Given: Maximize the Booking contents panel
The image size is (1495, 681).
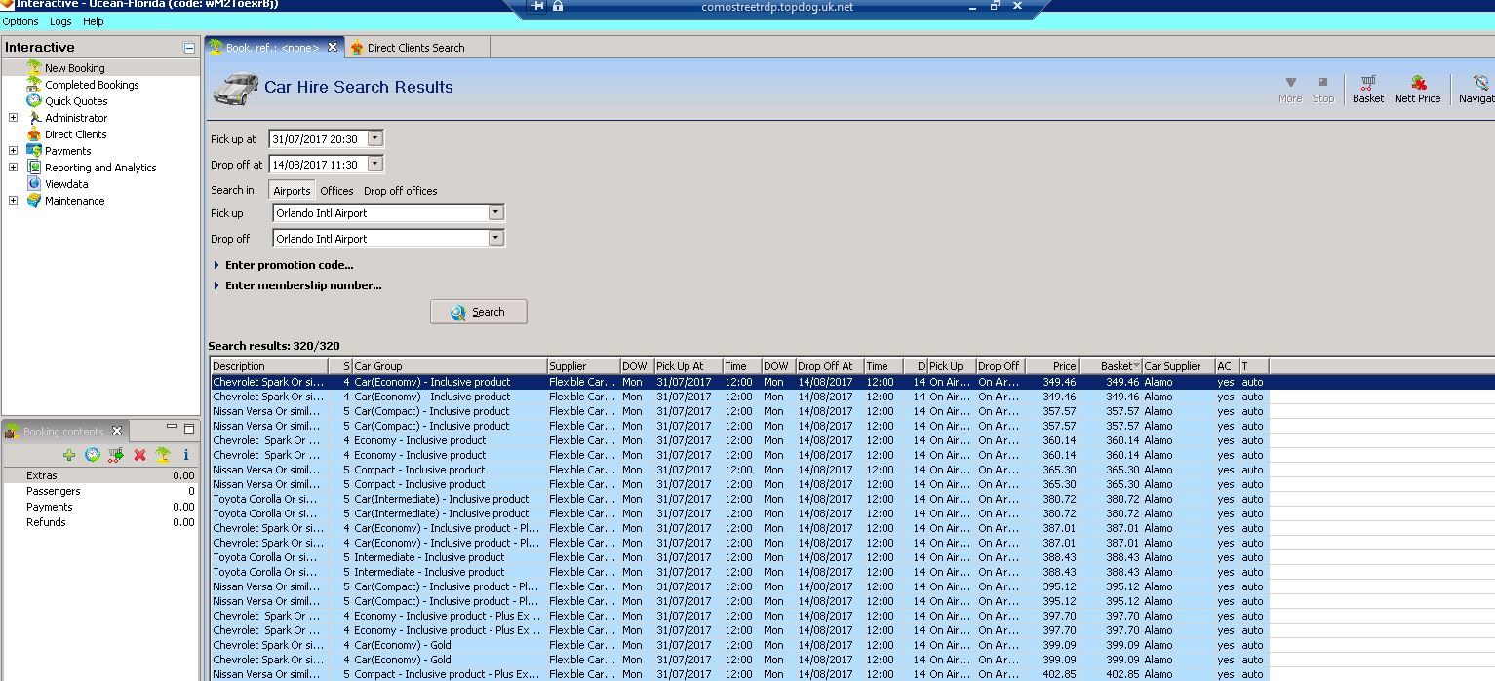Looking at the screenshot, I should point(188,428).
